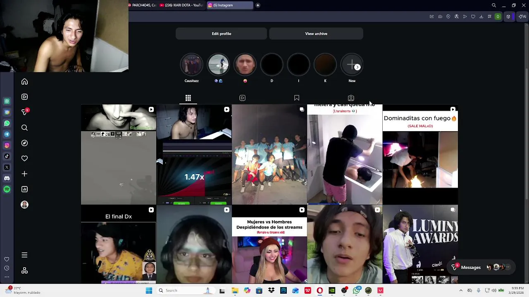Switch to the Reels tab on profile
Screen dimensions: 529x297
coord(242,98)
